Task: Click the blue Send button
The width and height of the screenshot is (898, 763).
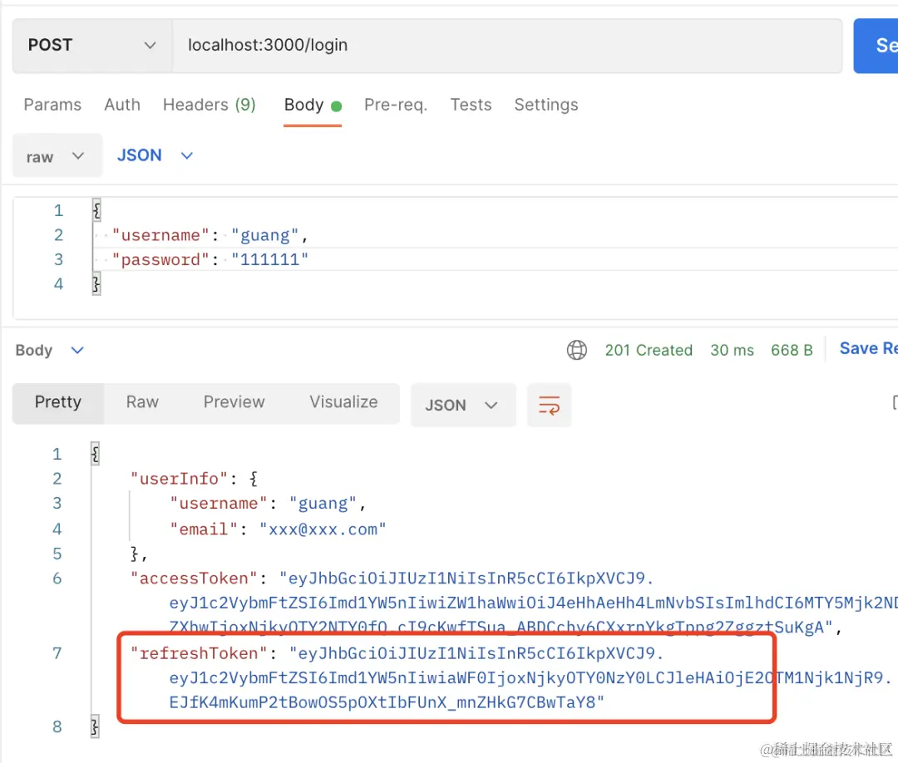Action: (x=876, y=46)
